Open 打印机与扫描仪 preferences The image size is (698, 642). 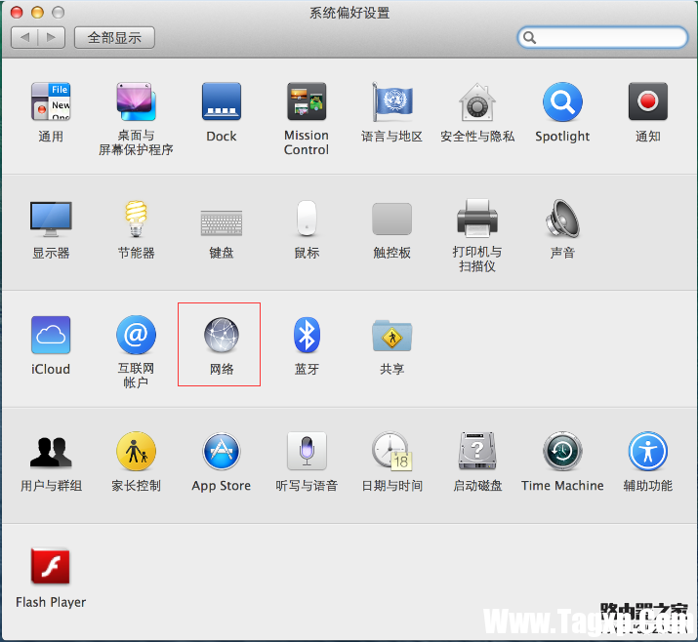click(477, 218)
